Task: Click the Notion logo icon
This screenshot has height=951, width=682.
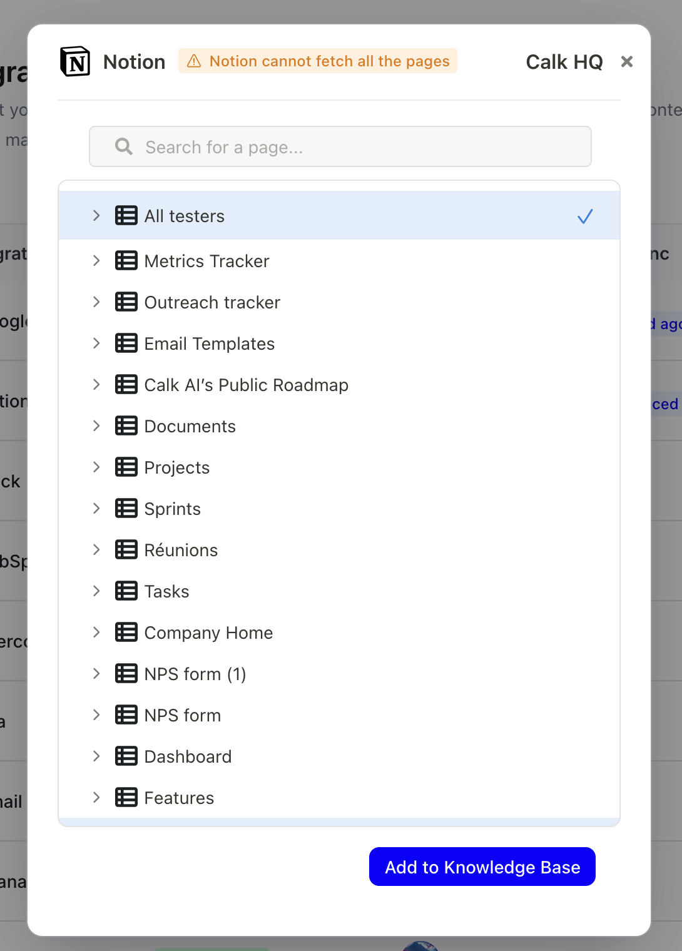Action: (75, 61)
